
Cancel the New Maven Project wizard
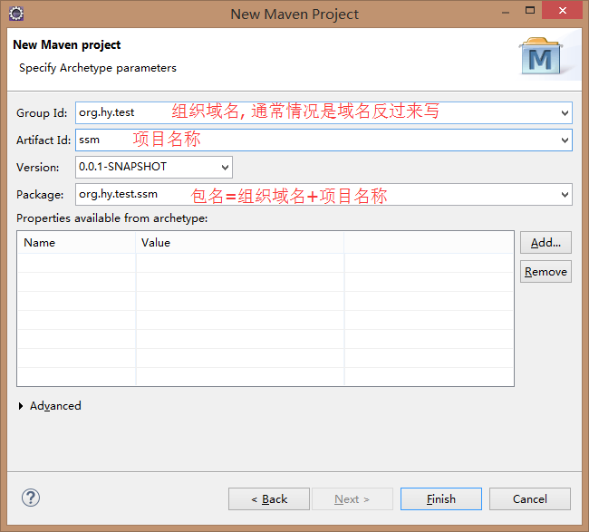(x=530, y=499)
